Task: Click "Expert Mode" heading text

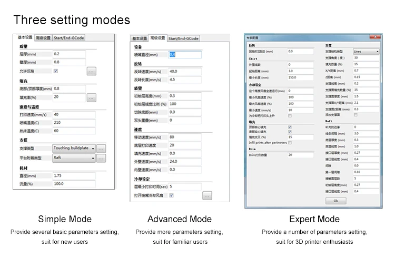Action: pos(314,219)
